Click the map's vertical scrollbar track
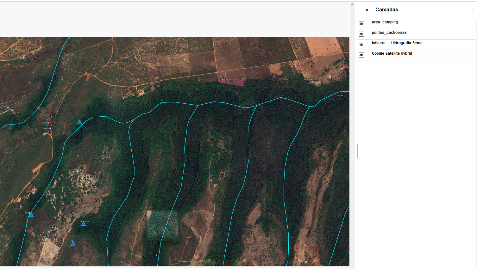Viewport: 477px width, 269px height. [x=352, y=126]
